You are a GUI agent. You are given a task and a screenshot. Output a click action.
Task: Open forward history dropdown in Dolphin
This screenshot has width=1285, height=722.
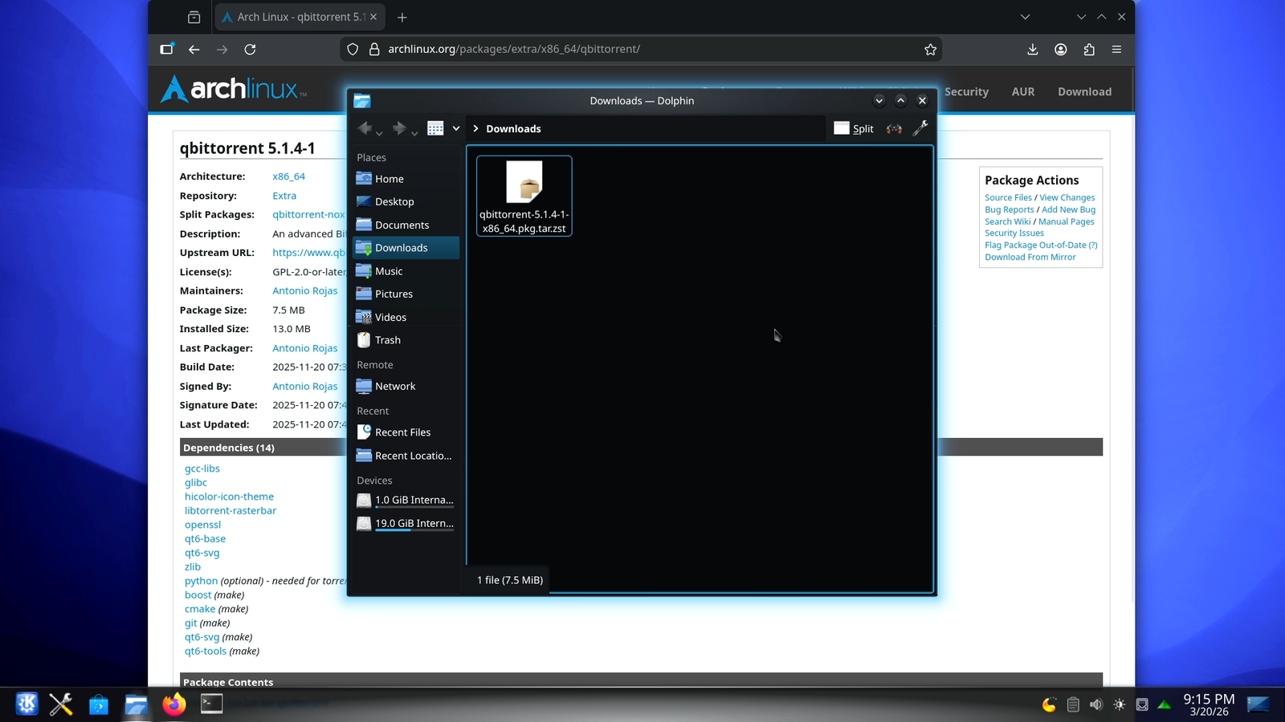(x=414, y=132)
